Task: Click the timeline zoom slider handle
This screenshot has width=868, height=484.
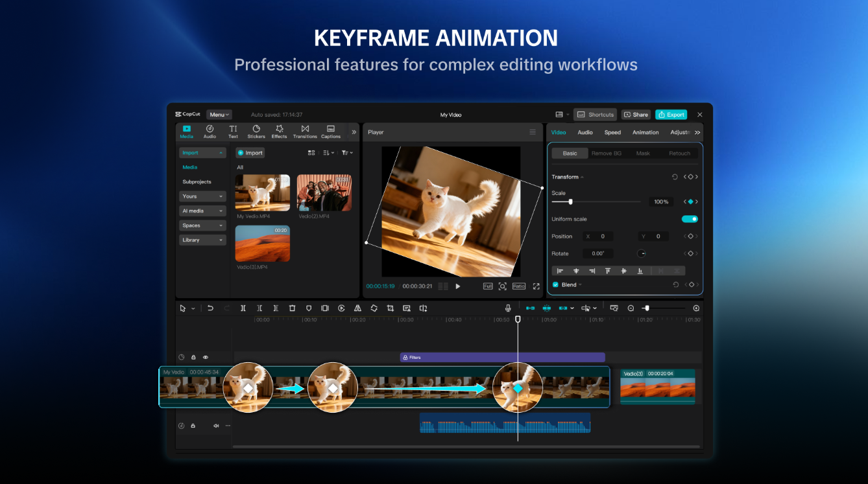Action: 647,308
